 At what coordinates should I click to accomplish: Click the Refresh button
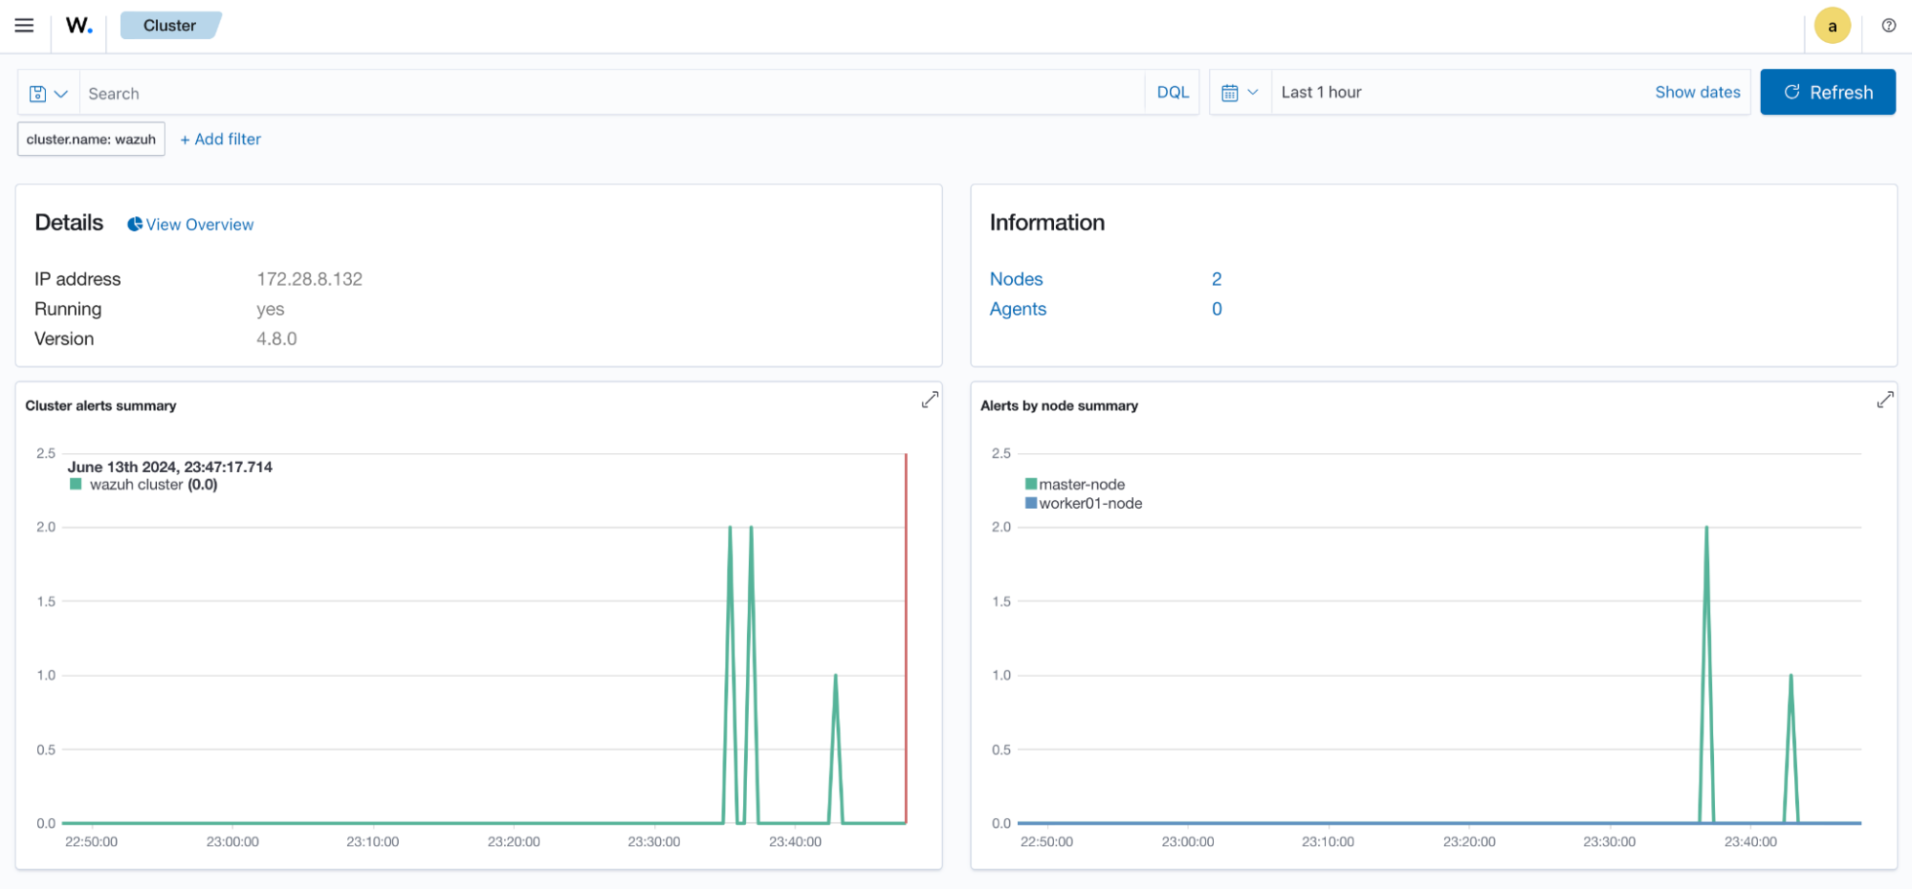pyautogui.click(x=1827, y=92)
